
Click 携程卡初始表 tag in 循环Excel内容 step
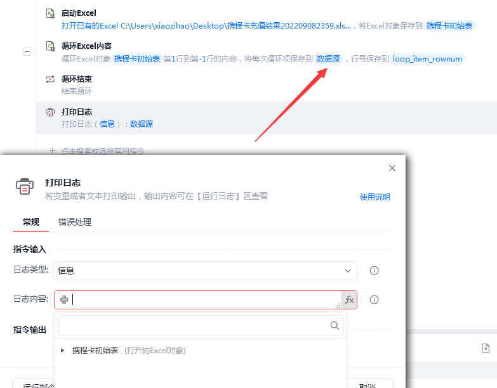(x=137, y=59)
